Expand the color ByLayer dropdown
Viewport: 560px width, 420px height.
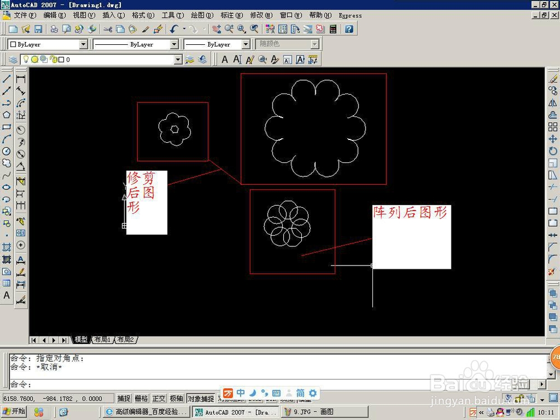pos(83,44)
